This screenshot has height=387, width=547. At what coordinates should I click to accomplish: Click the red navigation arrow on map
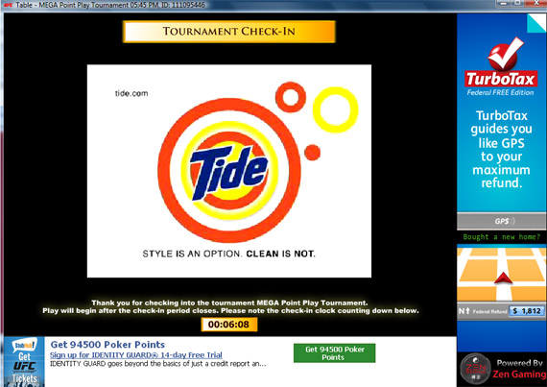click(x=503, y=278)
